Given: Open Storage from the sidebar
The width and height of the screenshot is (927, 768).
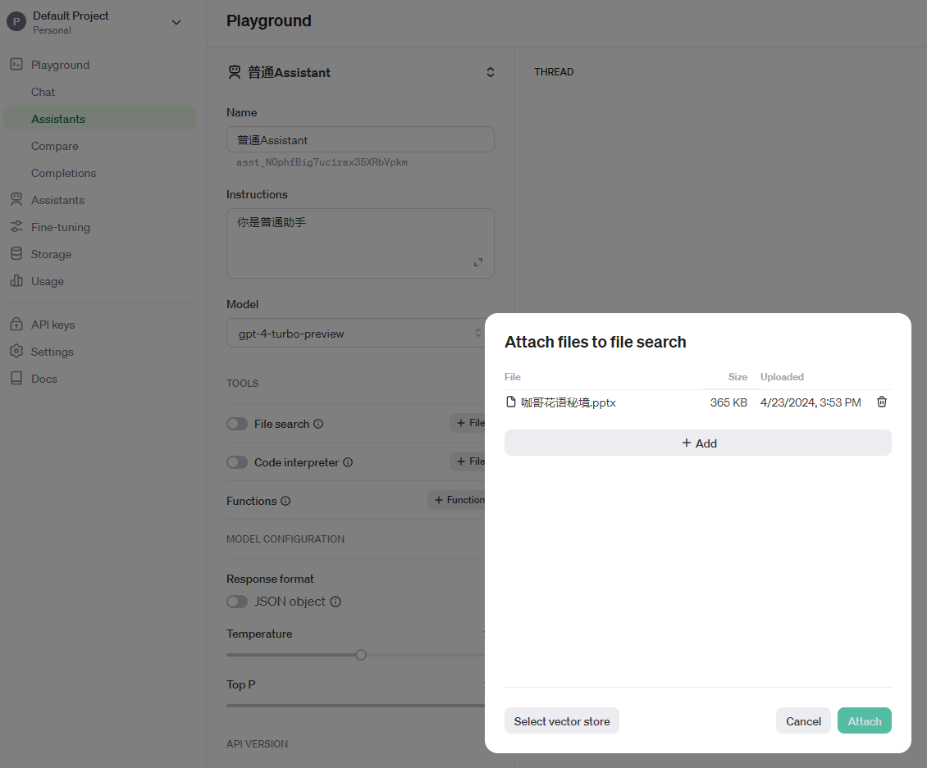Looking at the screenshot, I should [x=51, y=254].
